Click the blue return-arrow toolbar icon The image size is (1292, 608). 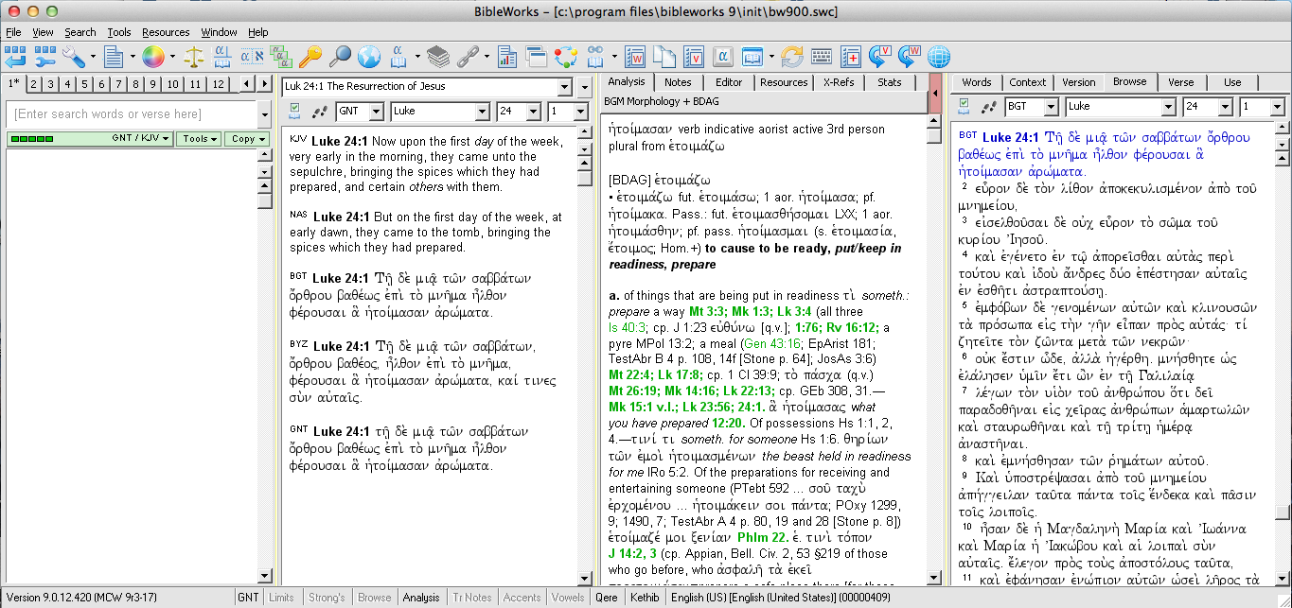coord(17,57)
